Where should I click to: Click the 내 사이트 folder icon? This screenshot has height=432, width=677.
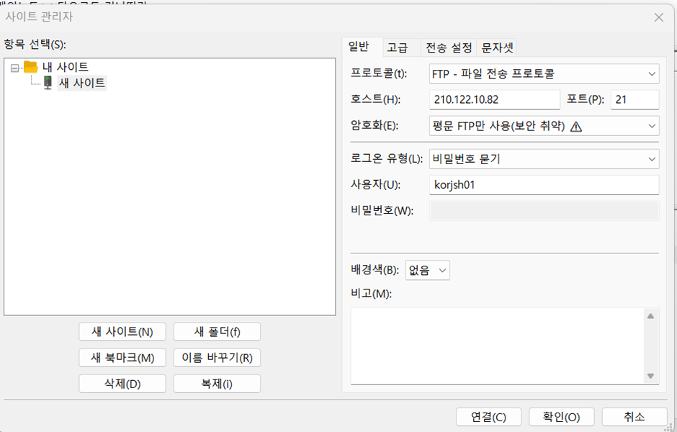click(31, 67)
